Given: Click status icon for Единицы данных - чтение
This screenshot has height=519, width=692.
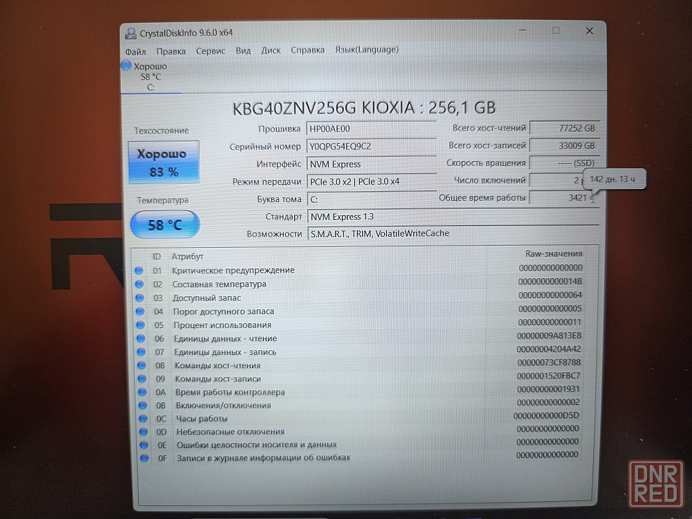Looking at the screenshot, I should point(141,338).
